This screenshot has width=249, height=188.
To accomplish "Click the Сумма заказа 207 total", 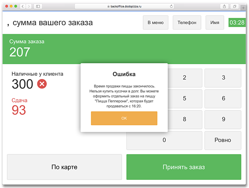I will pos(27,49).
